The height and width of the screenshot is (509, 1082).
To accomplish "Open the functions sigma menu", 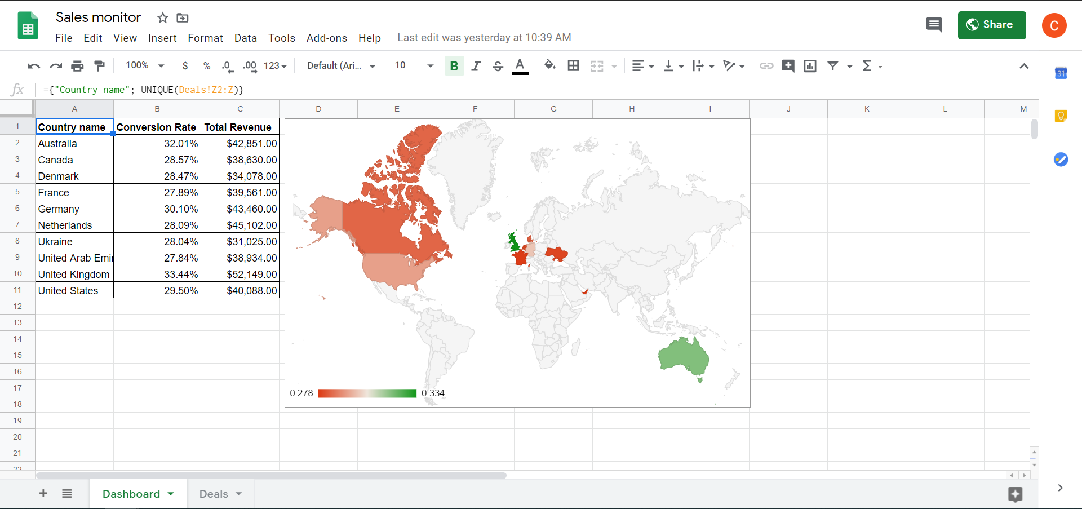I will point(871,66).
